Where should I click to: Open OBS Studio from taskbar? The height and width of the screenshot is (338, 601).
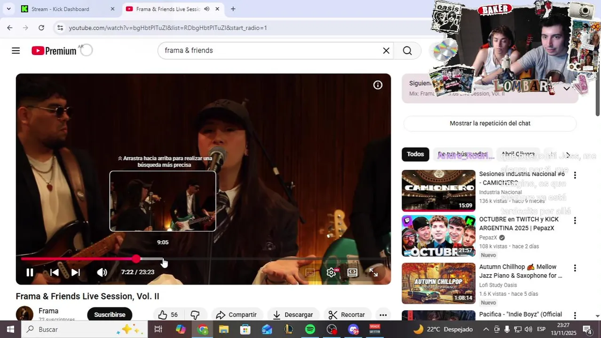pos(332,330)
